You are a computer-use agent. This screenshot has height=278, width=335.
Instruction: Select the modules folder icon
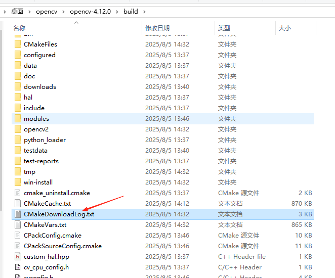pyautogui.click(x=18, y=119)
